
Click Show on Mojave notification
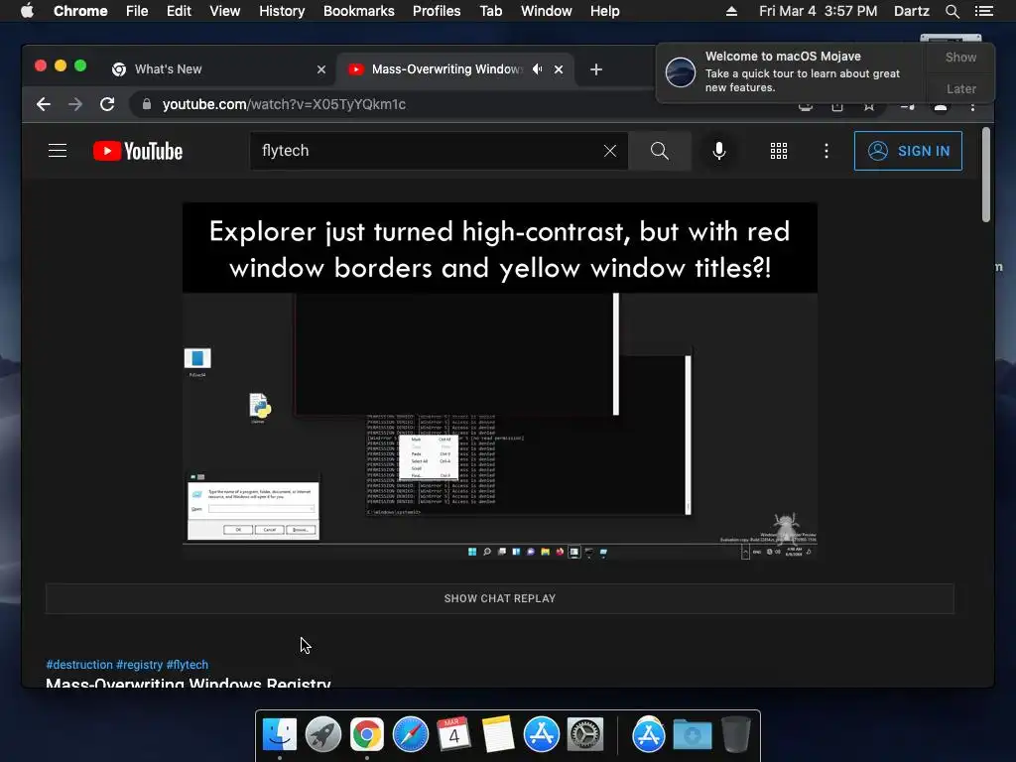click(960, 57)
